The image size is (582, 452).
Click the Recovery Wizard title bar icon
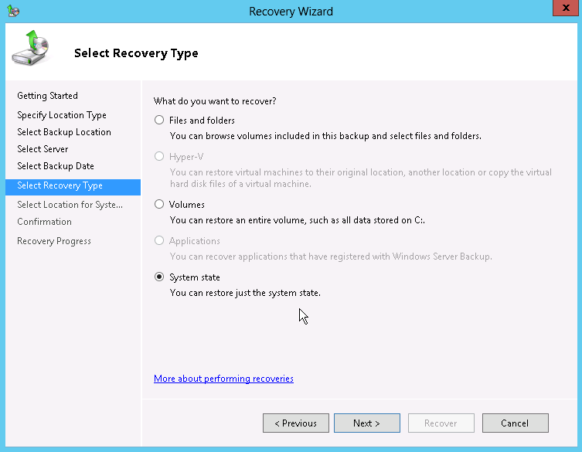click(x=13, y=11)
